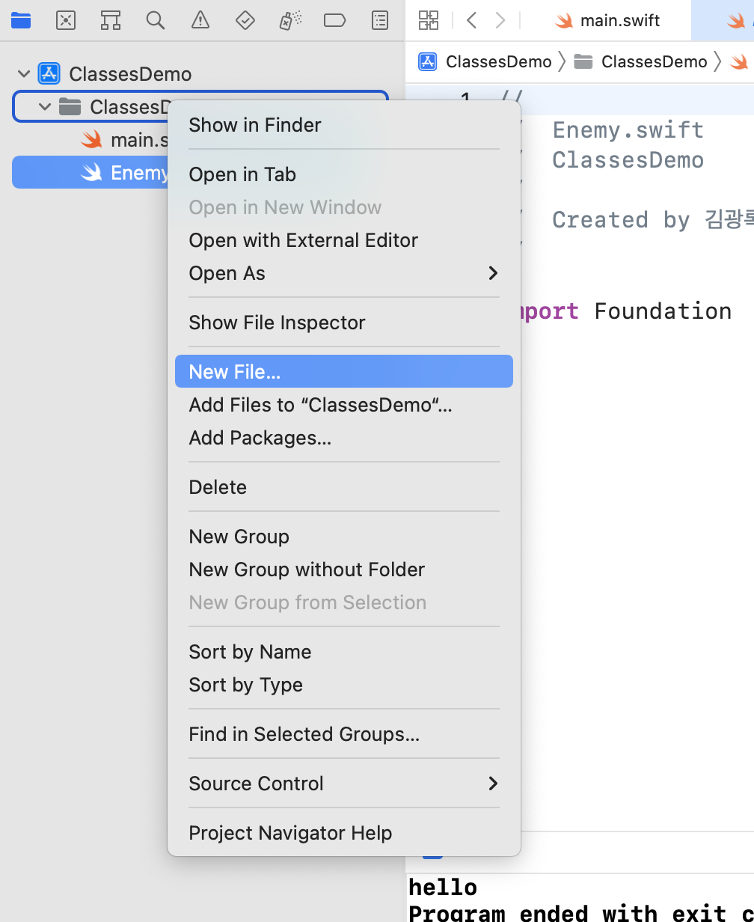Expand the Source Control submenu

[x=344, y=784]
